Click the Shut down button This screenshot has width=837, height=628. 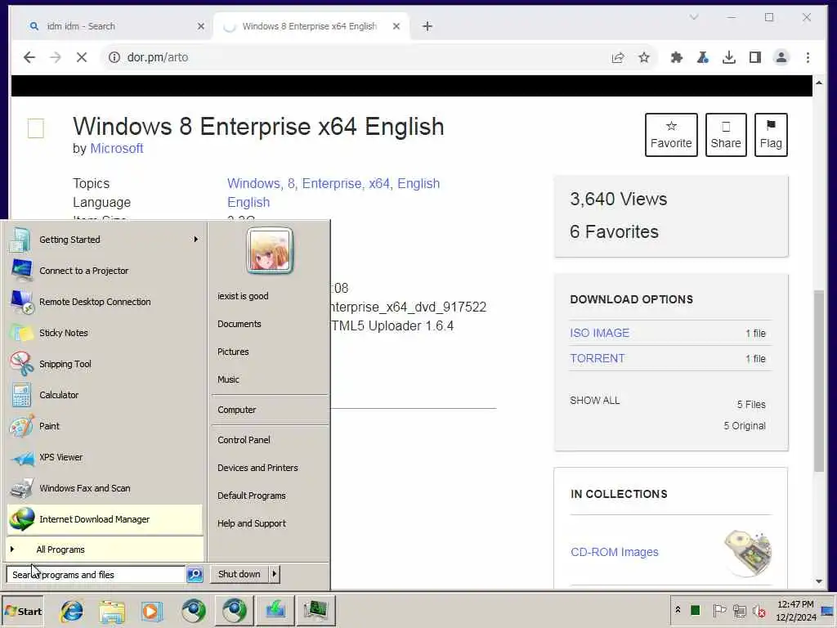(x=239, y=574)
